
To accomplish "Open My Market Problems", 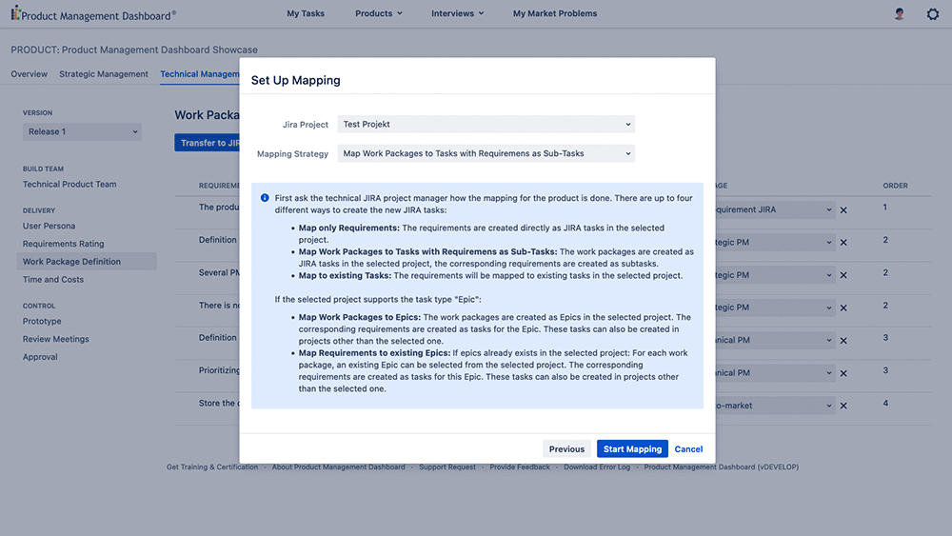I will coord(555,13).
